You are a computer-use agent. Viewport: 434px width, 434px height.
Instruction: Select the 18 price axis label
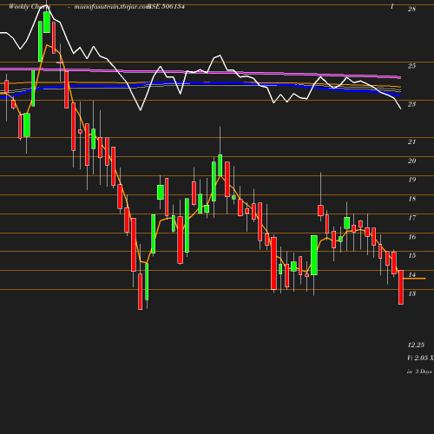click(411, 199)
